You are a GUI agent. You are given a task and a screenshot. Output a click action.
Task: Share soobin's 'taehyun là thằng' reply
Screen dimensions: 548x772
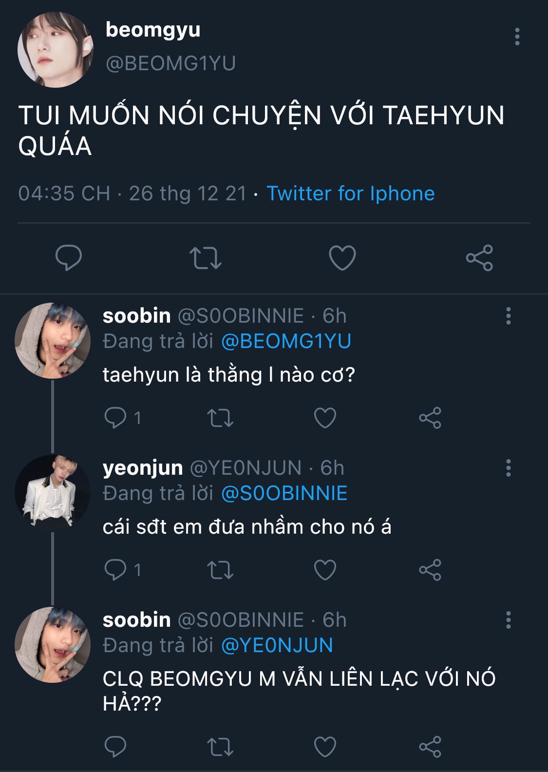[430, 418]
